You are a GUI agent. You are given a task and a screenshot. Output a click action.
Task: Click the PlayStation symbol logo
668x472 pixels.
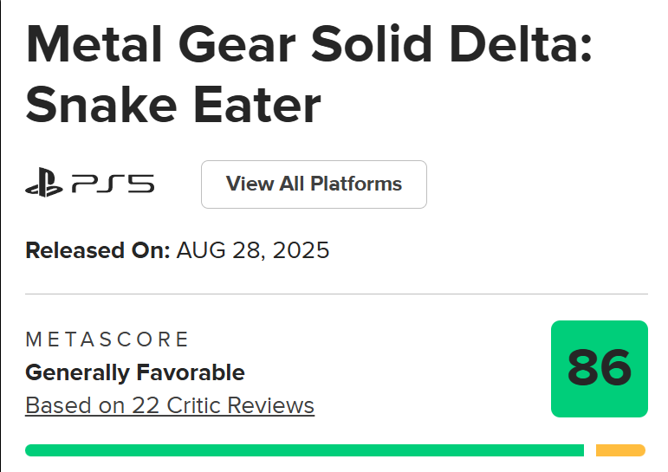[43, 184]
